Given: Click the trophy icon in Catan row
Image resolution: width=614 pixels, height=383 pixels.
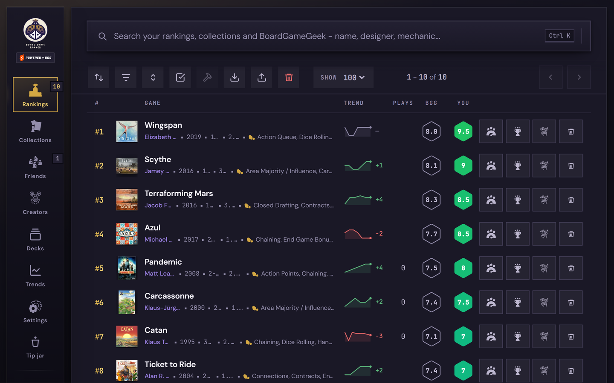Looking at the screenshot, I should tap(518, 337).
